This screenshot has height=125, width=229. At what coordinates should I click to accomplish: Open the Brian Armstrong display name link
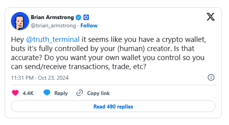[x=53, y=17]
